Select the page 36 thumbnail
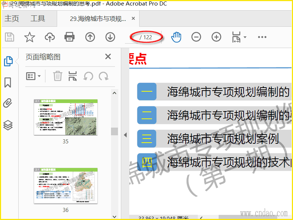The image size is (293, 220). coord(66,186)
